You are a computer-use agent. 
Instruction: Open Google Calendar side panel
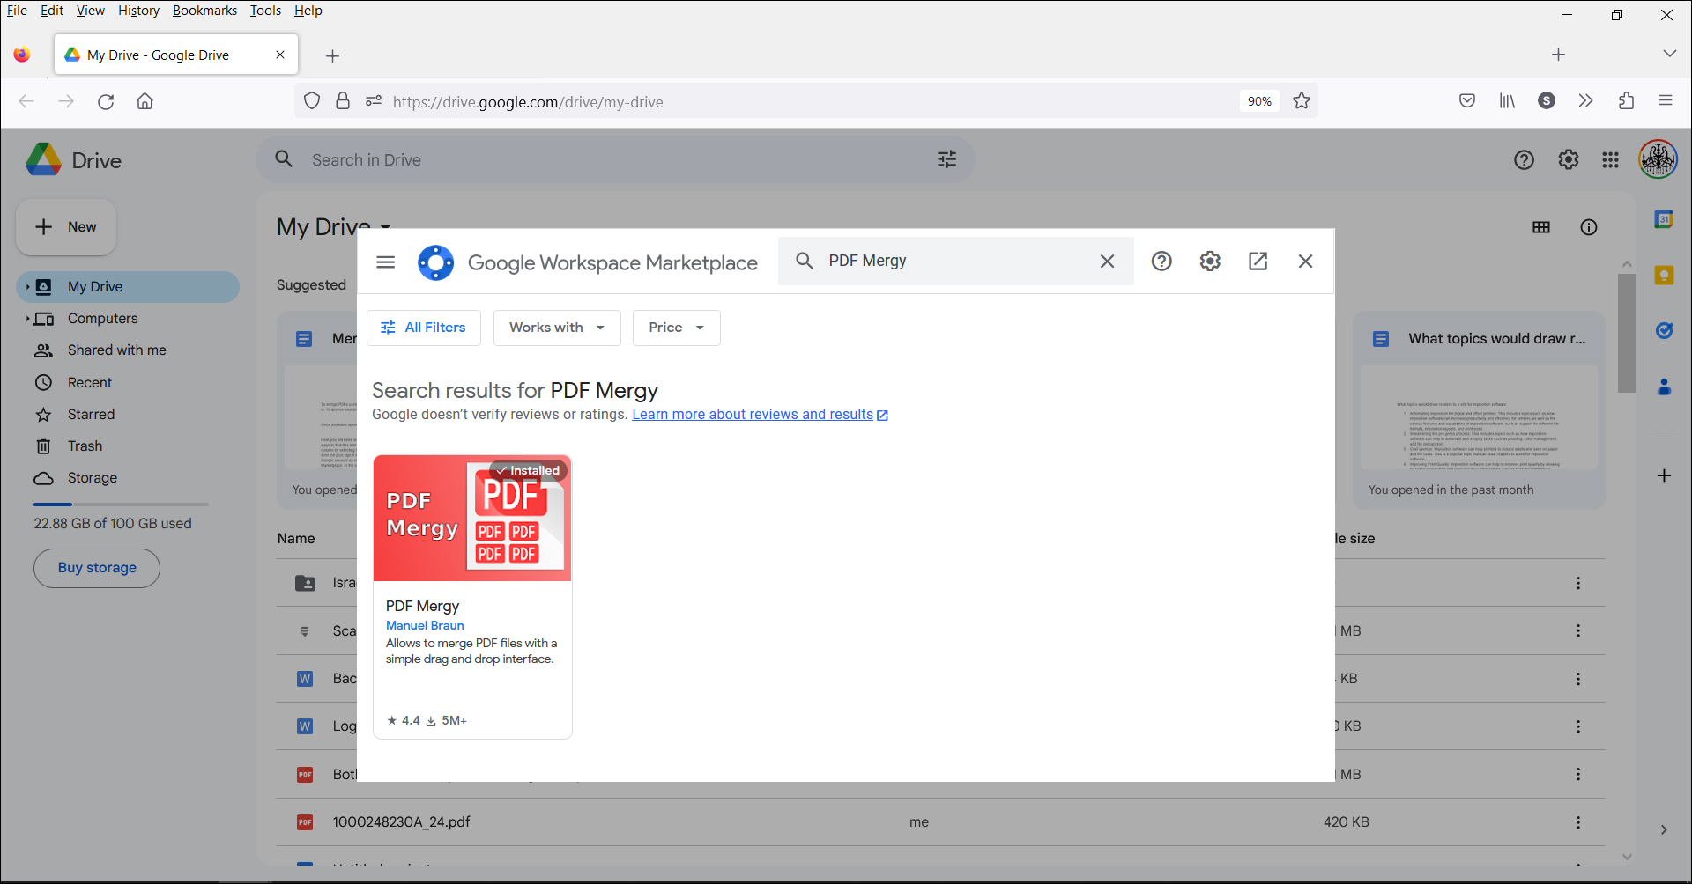(x=1664, y=219)
